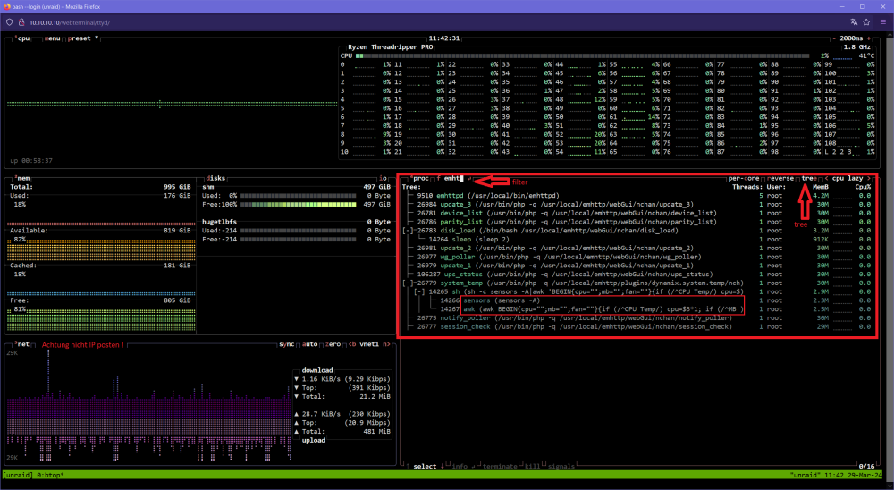Collapse the 26779 system_temp process branch

(x=408, y=283)
